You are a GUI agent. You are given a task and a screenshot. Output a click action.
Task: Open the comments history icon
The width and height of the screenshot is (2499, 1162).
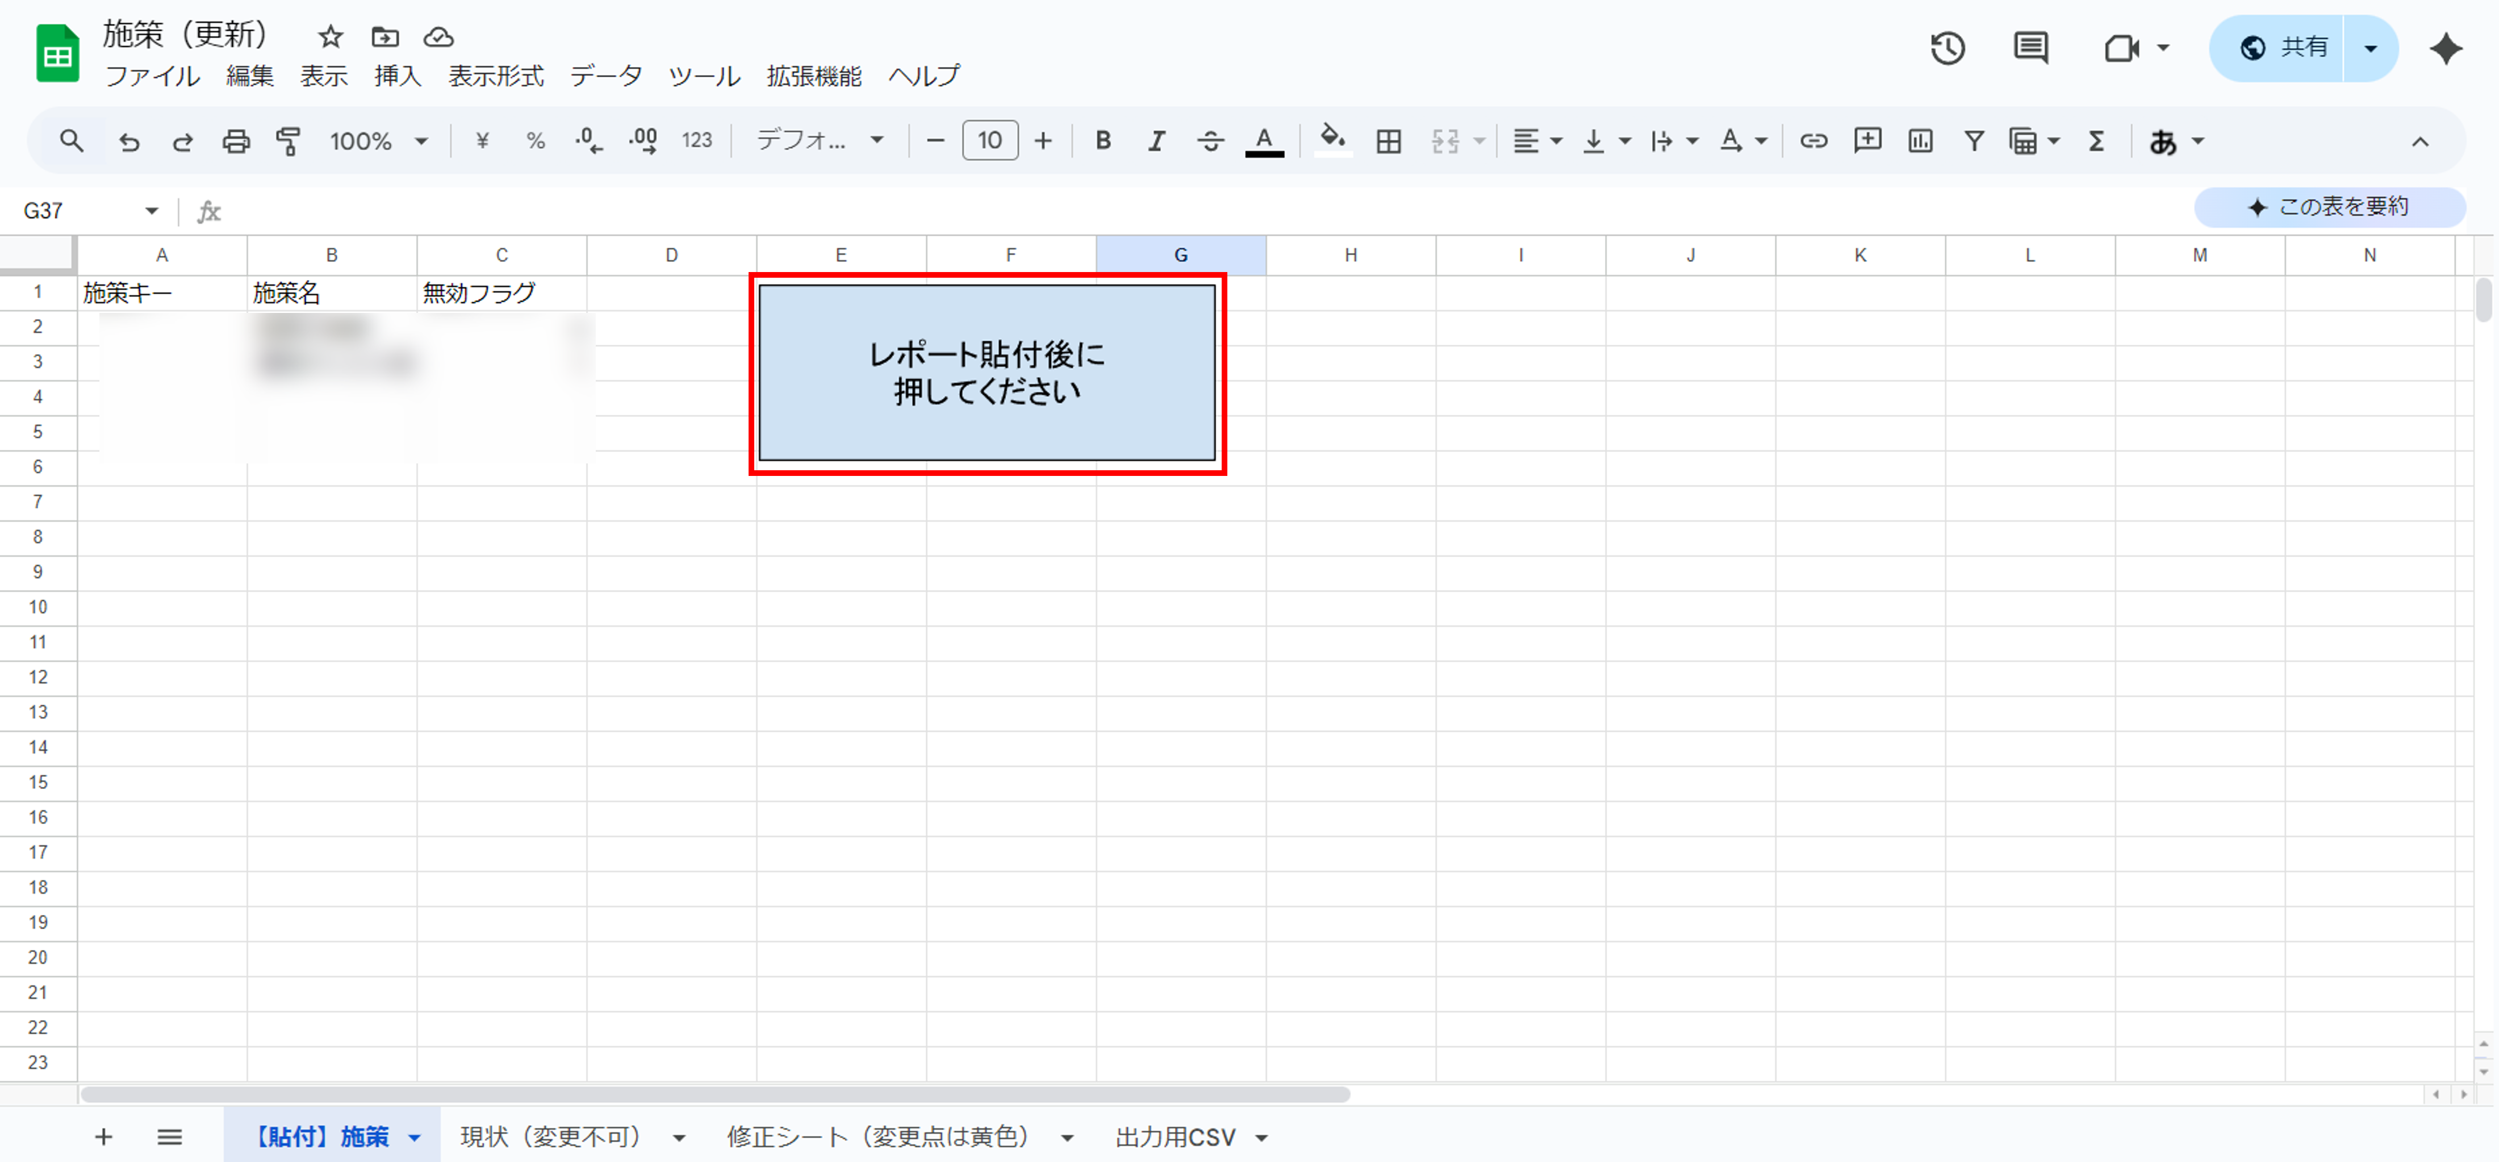coord(2030,48)
